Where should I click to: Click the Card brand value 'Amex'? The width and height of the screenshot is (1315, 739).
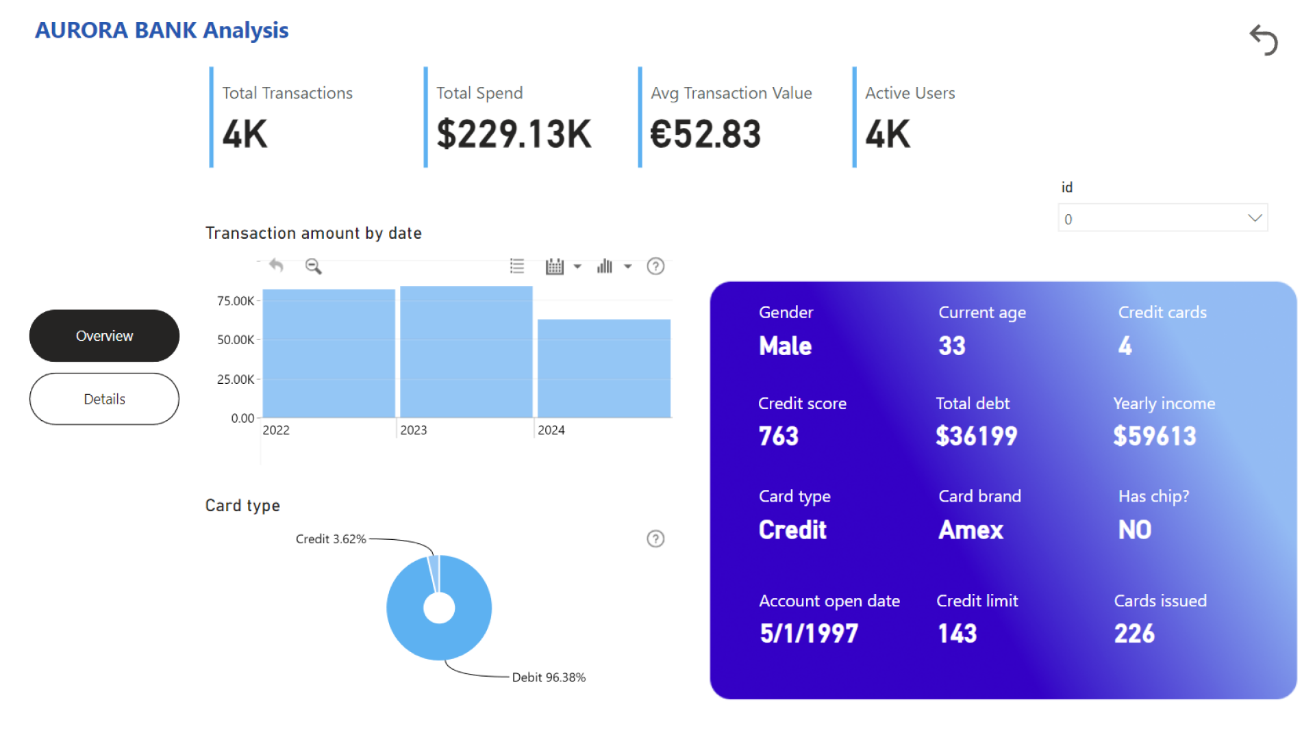(971, 530)
